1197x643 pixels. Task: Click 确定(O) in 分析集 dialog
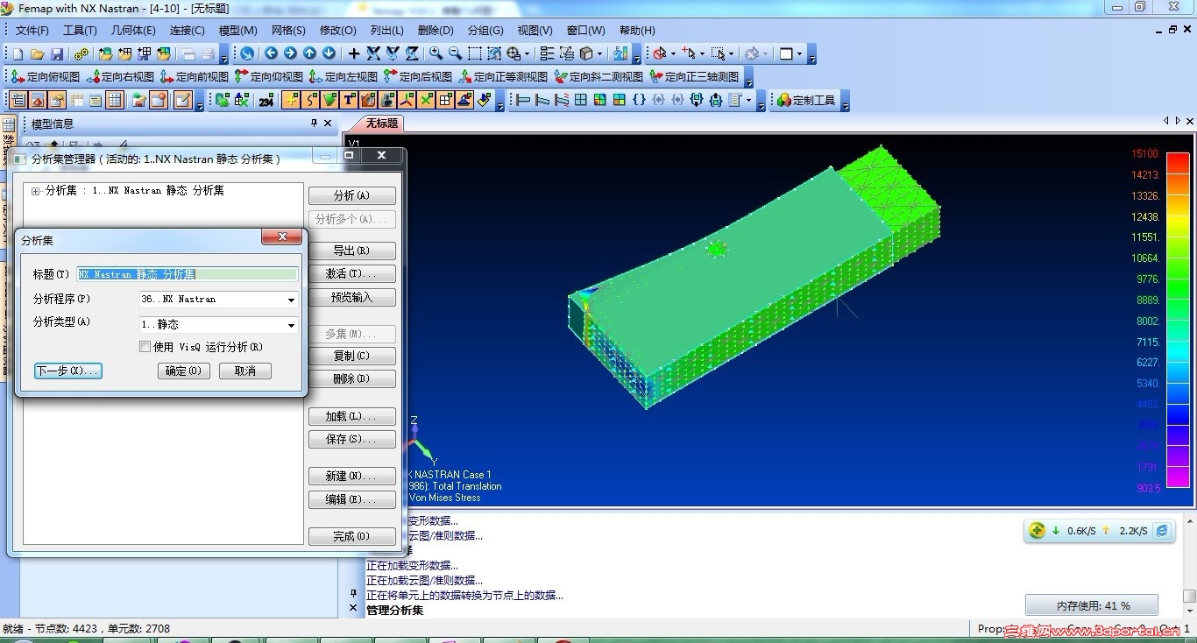point(184,371)
